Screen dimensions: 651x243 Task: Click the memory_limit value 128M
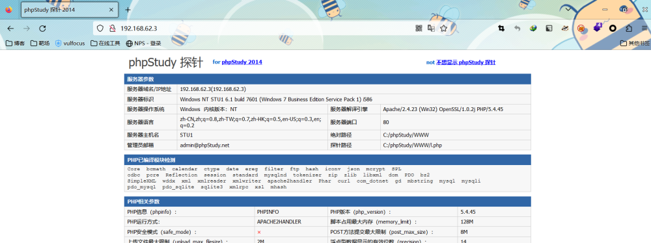[467, 222]
